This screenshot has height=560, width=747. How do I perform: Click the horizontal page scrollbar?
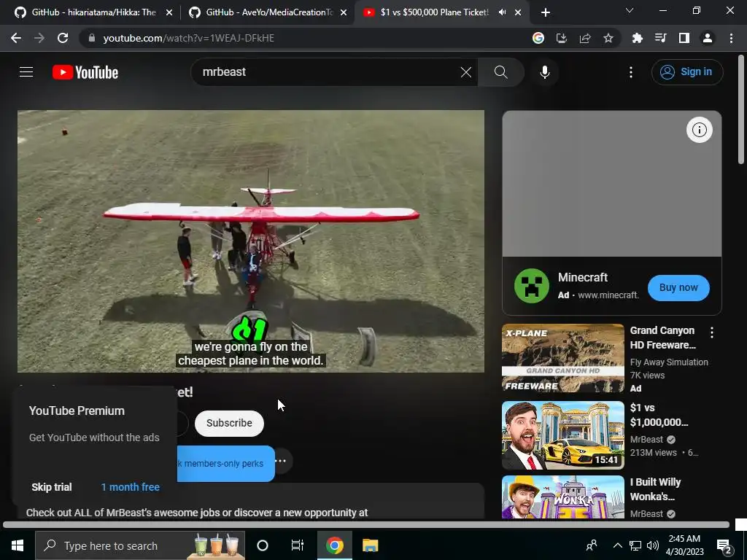pyautogui.click(x=366, y=525)
